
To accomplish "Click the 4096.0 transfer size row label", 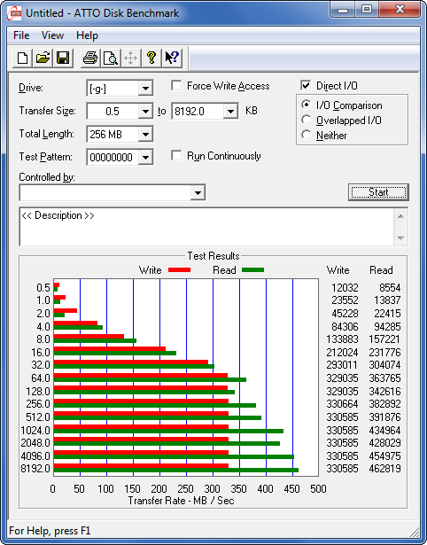I will point(35,455).
